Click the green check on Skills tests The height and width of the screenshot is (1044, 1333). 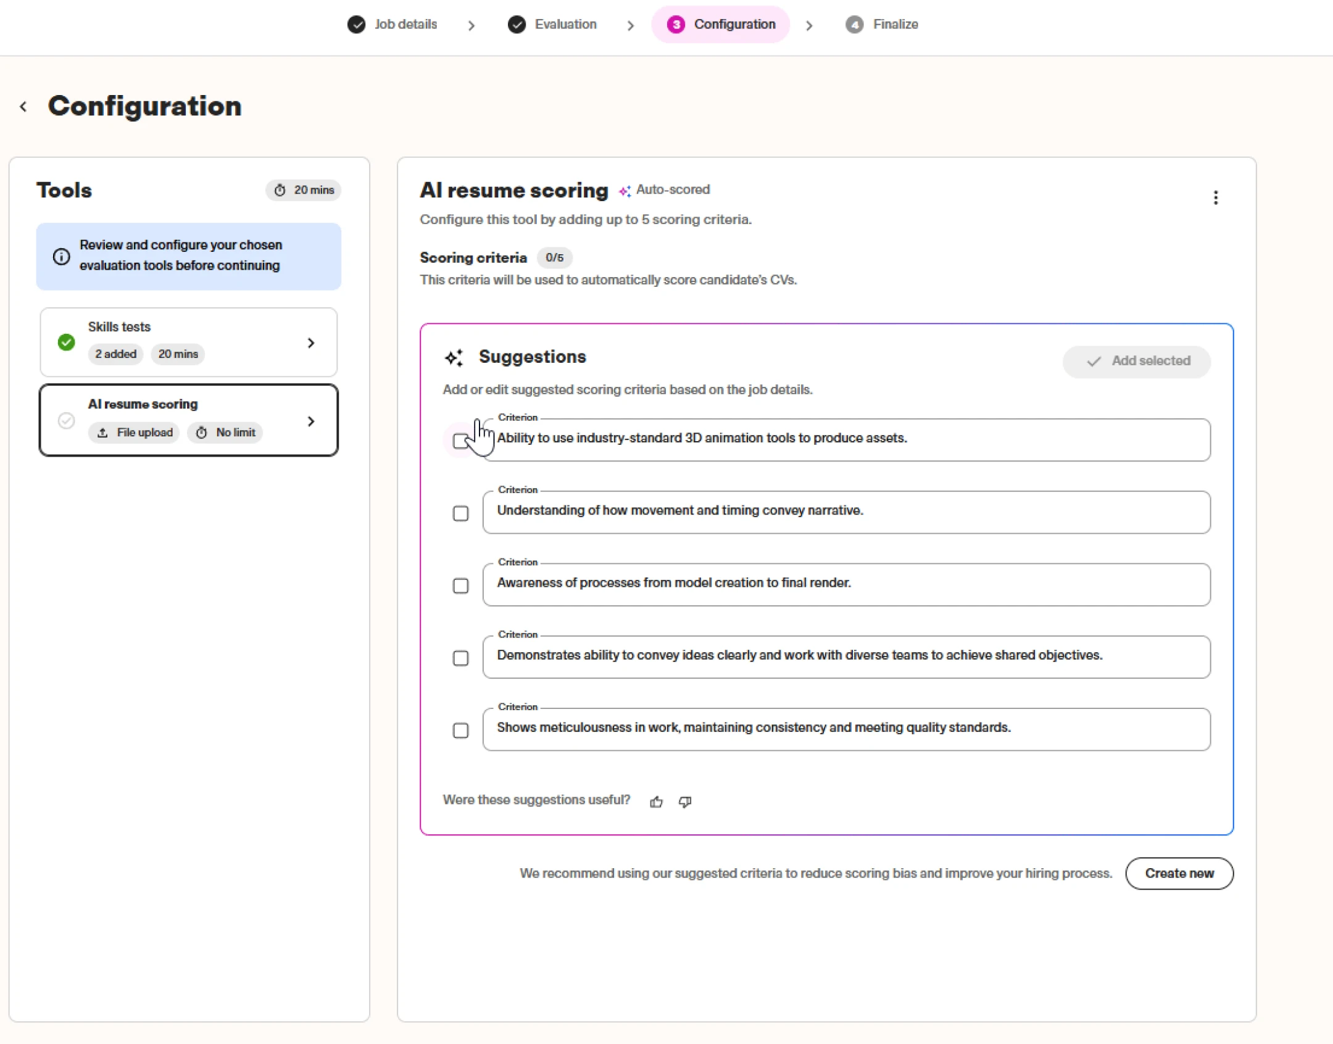tap(67, 342)
